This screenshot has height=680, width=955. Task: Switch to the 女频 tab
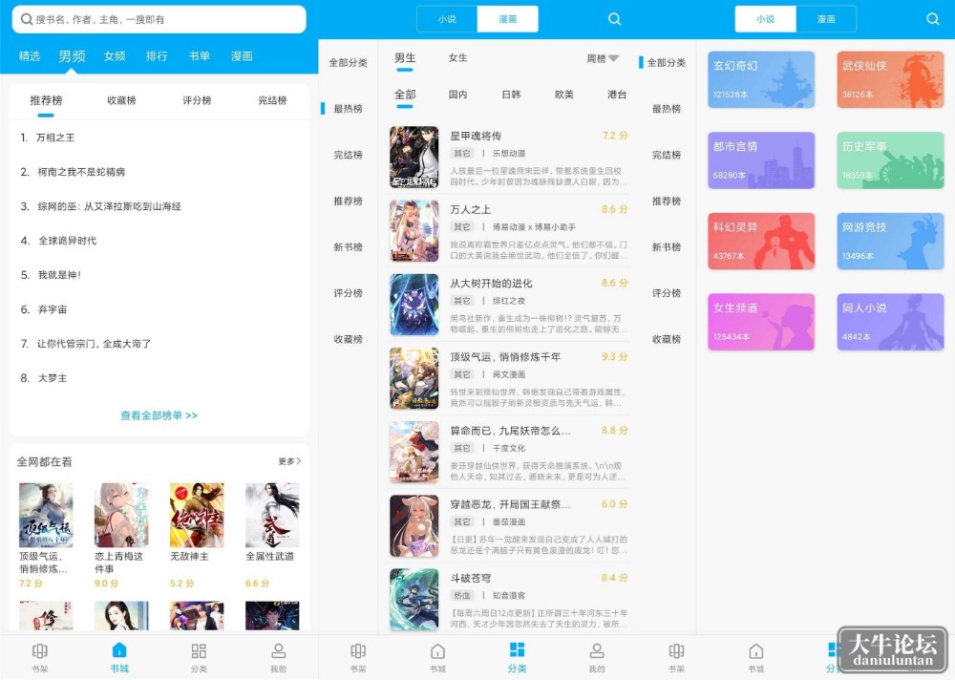[115, 56]
